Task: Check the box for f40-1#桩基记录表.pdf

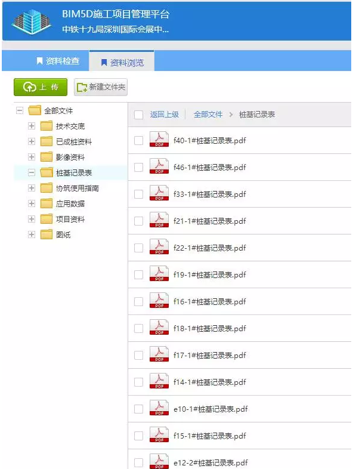Action: coord(138,141)
